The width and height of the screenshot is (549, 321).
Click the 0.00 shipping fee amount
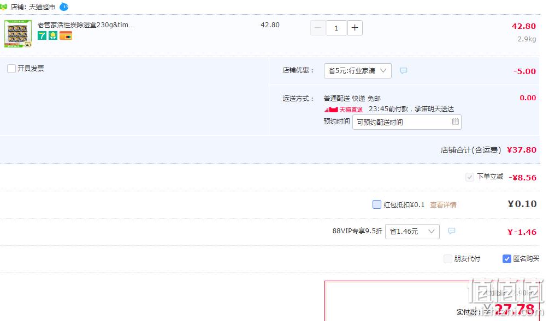528,98
